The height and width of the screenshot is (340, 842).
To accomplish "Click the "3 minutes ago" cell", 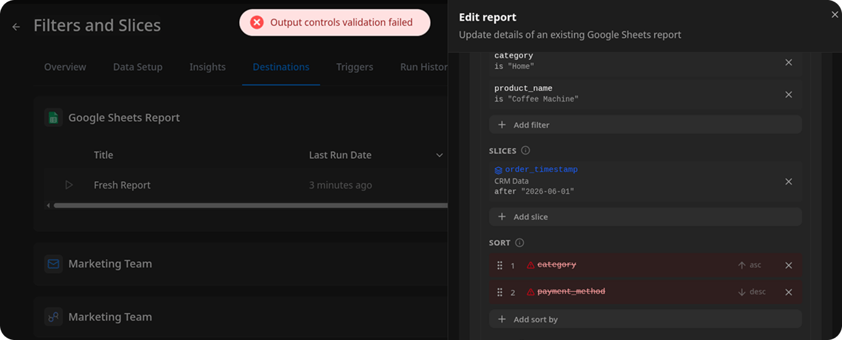I will coord(340,185).
